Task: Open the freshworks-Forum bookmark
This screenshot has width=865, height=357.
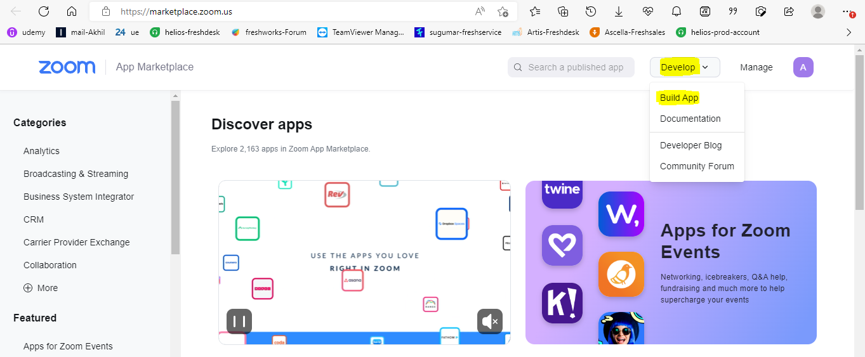Action: pyautogui.click(x=268, y=32)
